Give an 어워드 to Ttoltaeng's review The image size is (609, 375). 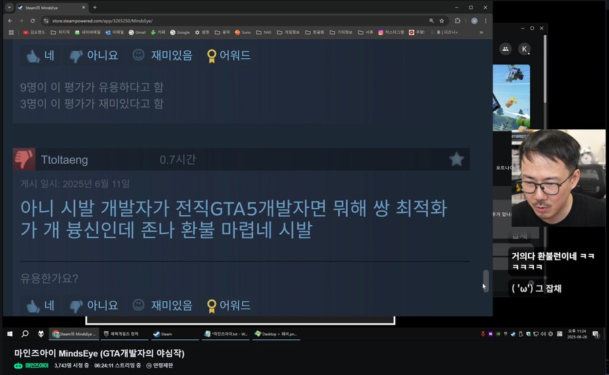(x=229, y=305)
